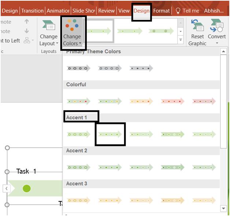Expand the SmartArt styles gallery More button
The width and height of the screenshot is (230, 216).
point(181,40)
